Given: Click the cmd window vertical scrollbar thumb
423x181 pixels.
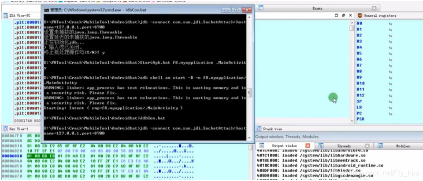Looking at the screenshot, I should tap(249, 93).
